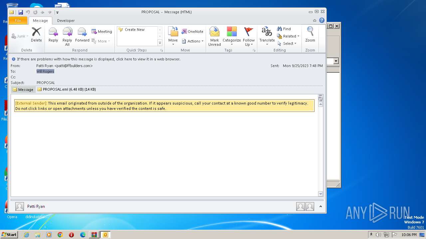Open the Actions dropdown

pos(193,41)
